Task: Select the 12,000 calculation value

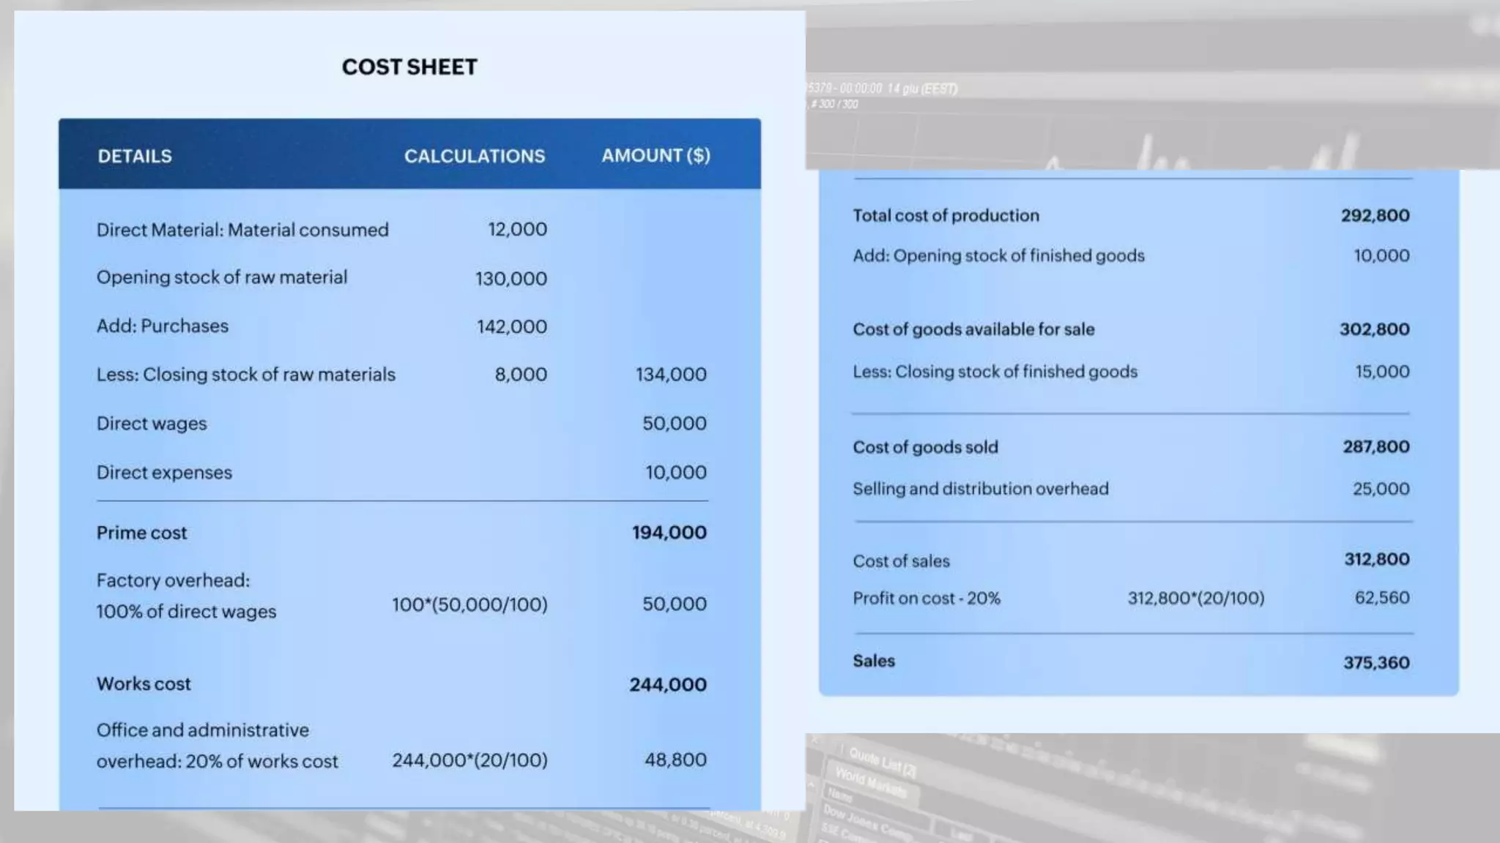Action: pos(518,229)
